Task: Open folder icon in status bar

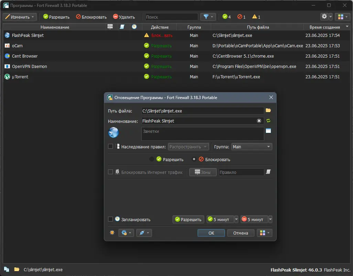Action: (17, 269)
